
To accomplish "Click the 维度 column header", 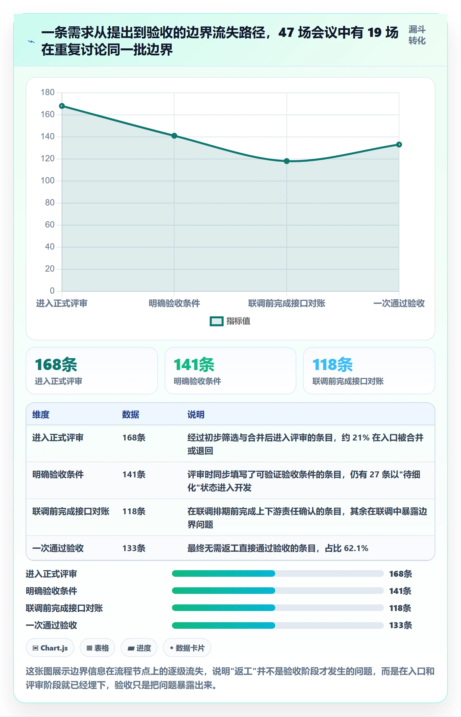I will tap(41, 414).
